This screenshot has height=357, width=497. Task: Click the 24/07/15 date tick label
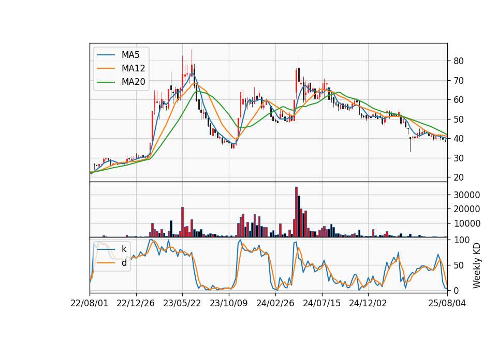[x=321, y=303]
